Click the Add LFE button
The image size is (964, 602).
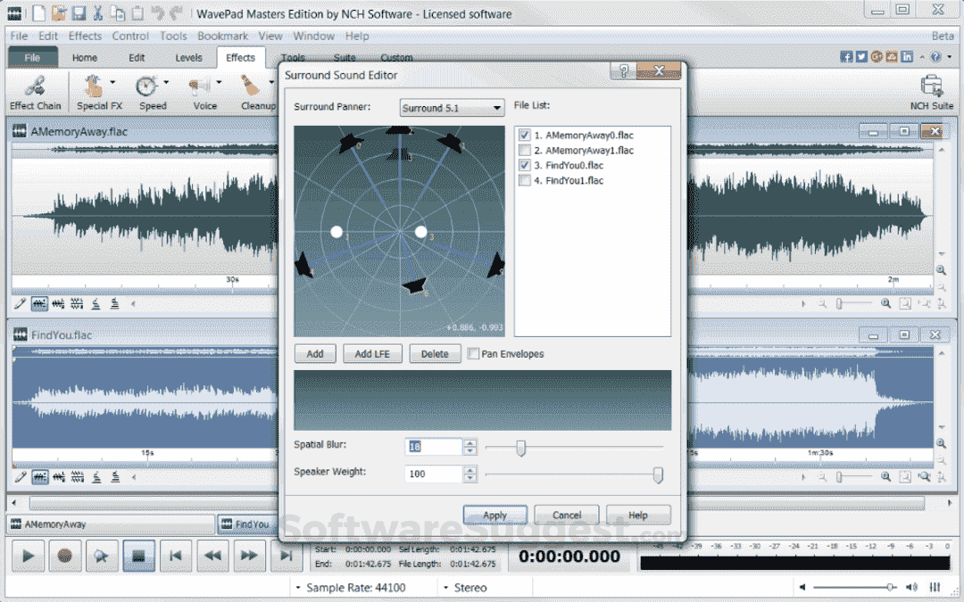[372, 353]
